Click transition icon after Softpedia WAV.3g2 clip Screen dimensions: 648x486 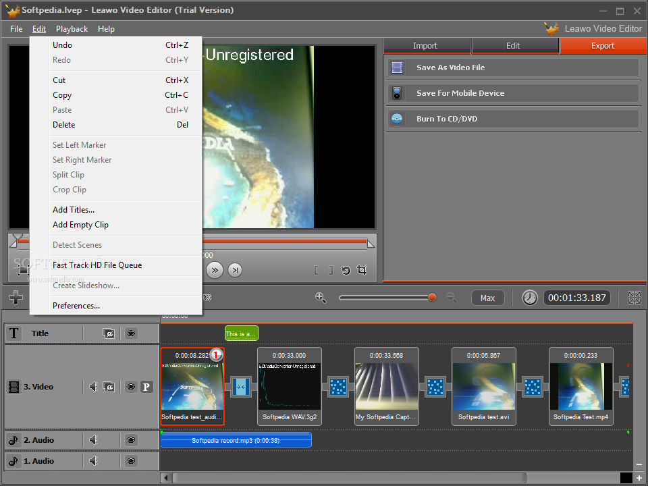coord(338,387)
